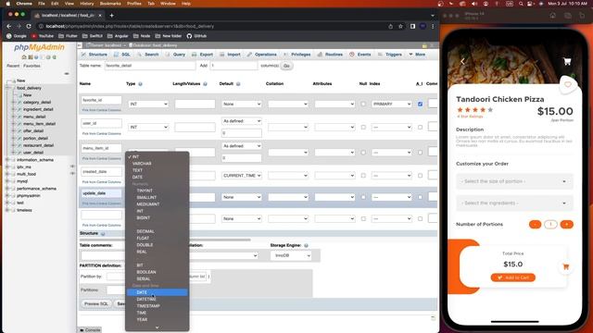Open Storage Engine InnoDB dropdown
593x333 pixels.
tap(291, 255)
